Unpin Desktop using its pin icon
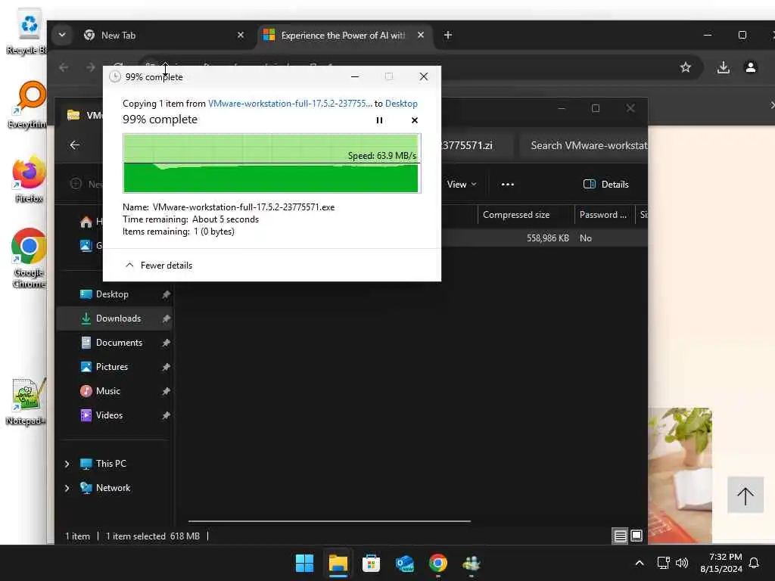 166,294
